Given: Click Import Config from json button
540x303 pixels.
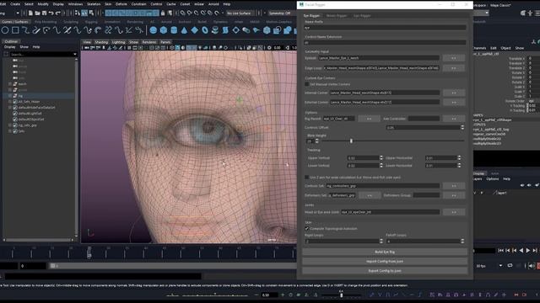Looking at the screenshot, I should point(385,262).
